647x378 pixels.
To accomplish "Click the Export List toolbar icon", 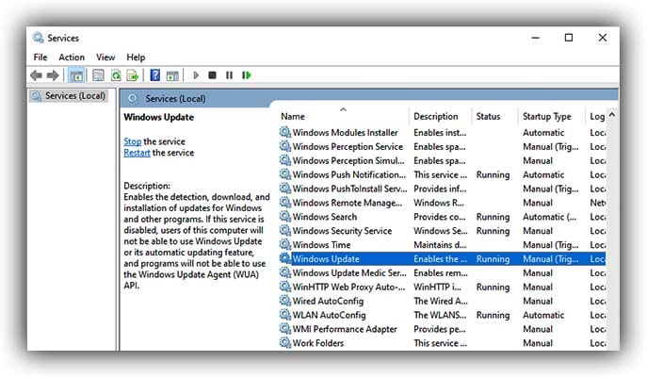I will [x=133, y=75].
